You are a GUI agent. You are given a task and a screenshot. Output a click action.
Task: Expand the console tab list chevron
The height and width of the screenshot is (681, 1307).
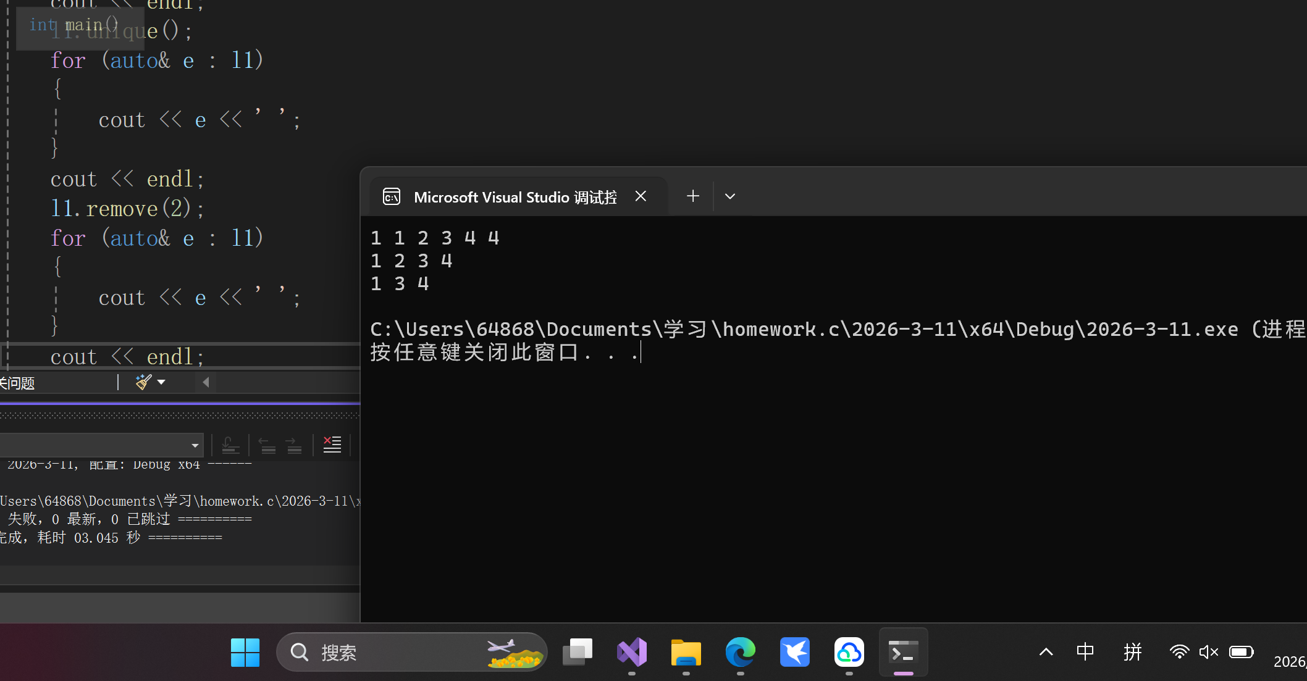(x=730, y=196)
